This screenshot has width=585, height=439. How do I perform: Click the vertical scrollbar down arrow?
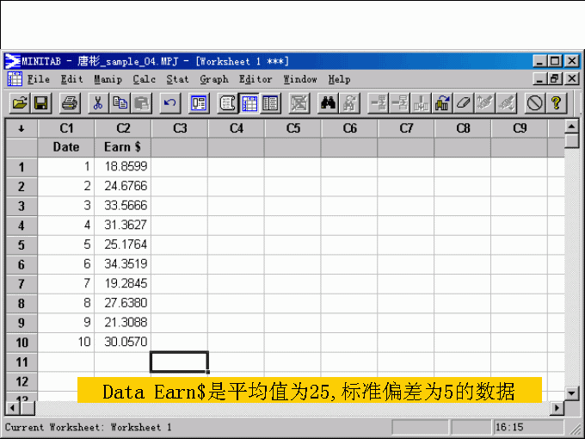572,393
